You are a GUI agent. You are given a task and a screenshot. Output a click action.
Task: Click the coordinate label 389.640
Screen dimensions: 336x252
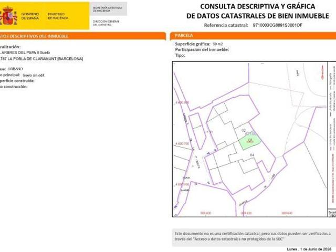point(287,213)
